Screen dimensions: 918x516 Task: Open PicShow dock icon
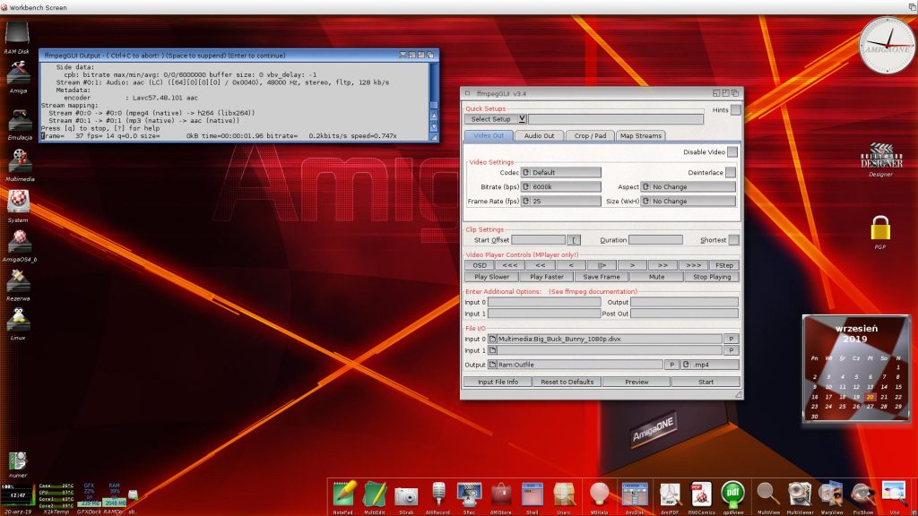(862, 494)
